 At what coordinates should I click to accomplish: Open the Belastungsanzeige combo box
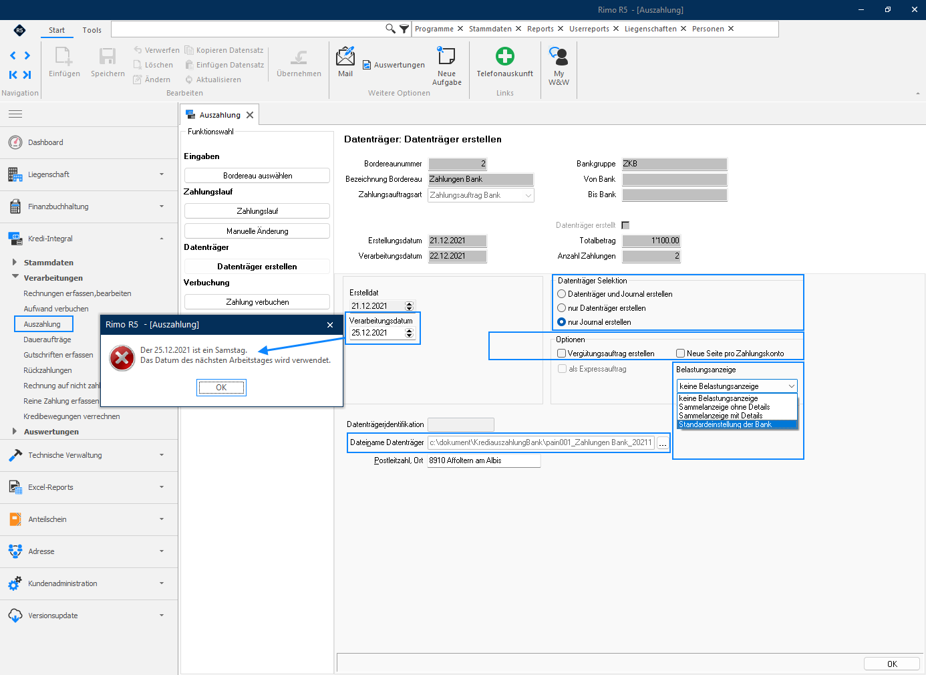click(737, 386)
